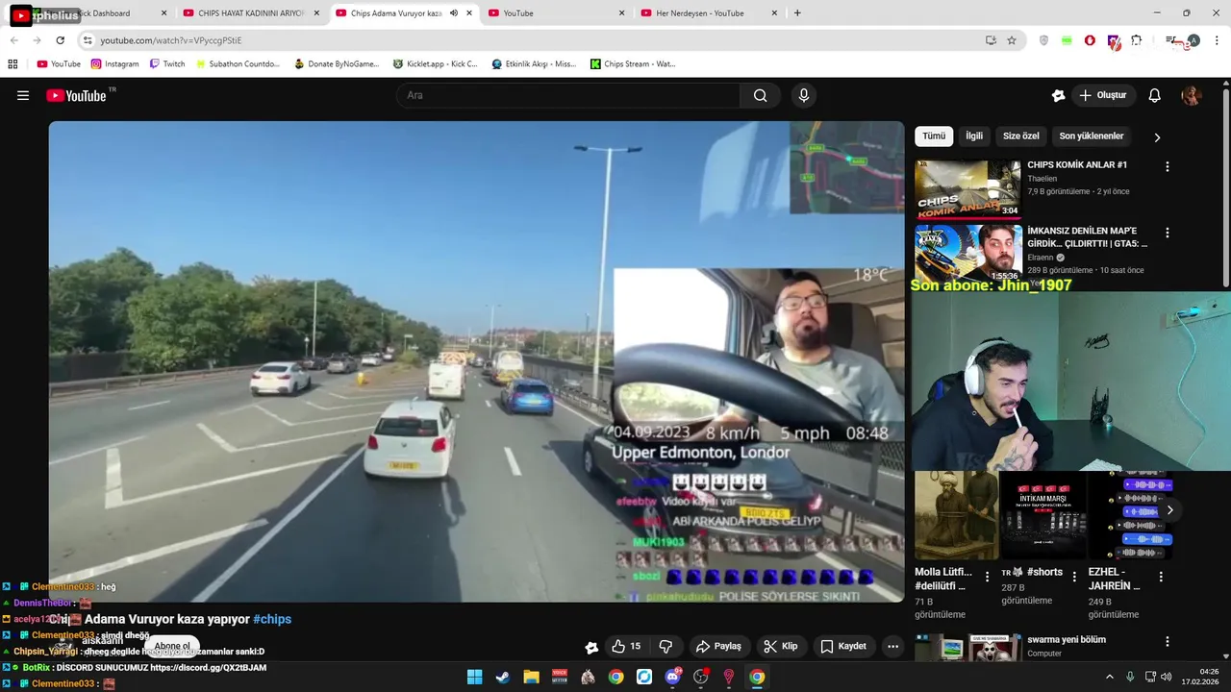Open Discord from the taskbar
The height and width of the screenshot is (692, 1231).
tap(672, 677)
